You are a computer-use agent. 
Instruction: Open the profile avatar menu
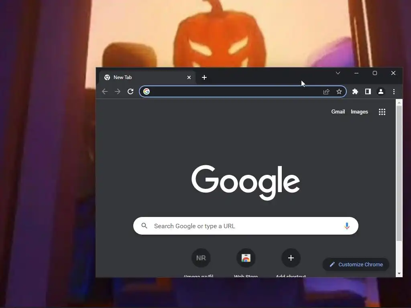[381, 91]
